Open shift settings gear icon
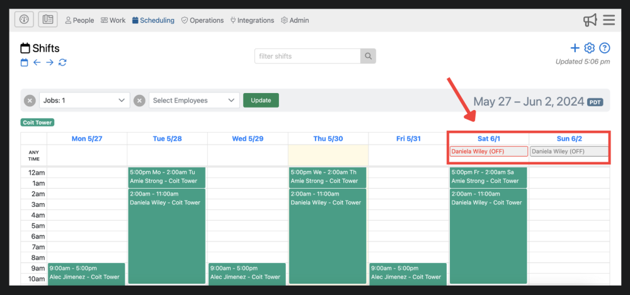The width and height of the screenshot is (630, 295). 590,48
